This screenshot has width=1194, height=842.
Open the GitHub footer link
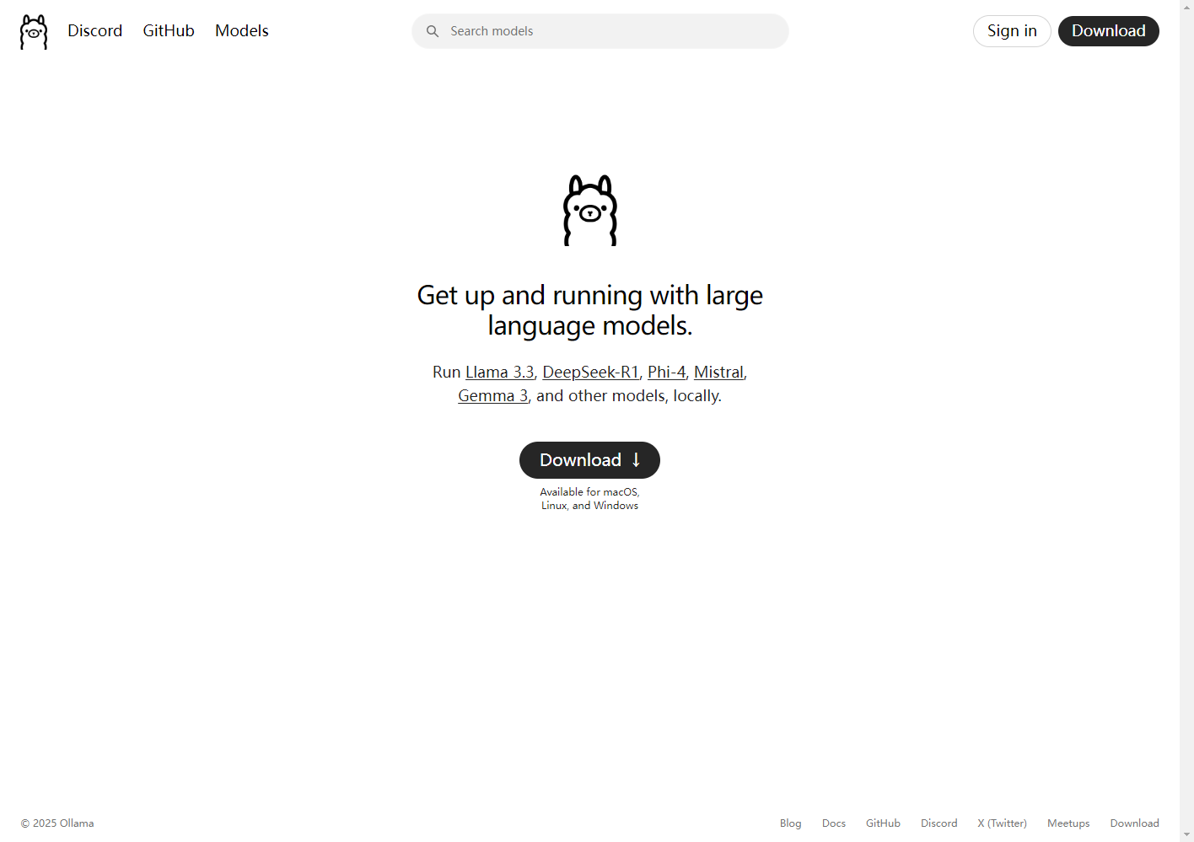click(883, 823)
